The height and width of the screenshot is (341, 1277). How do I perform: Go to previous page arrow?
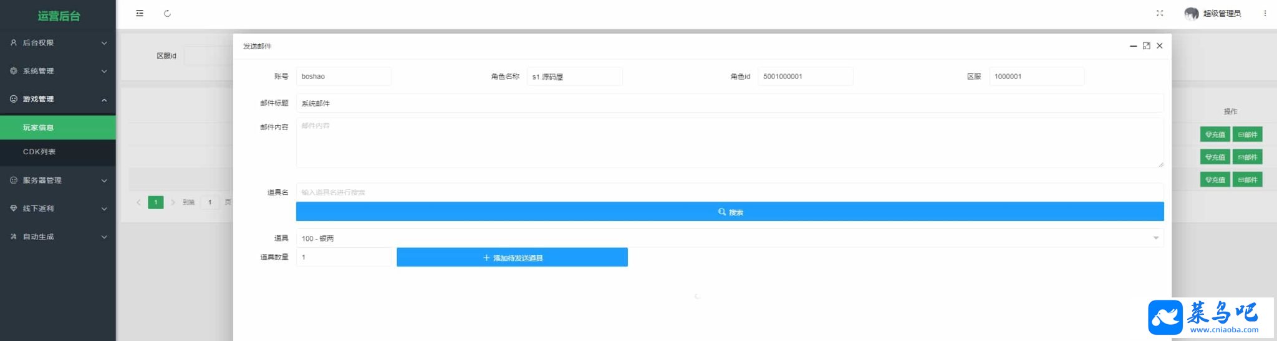(x=138, y=202)
